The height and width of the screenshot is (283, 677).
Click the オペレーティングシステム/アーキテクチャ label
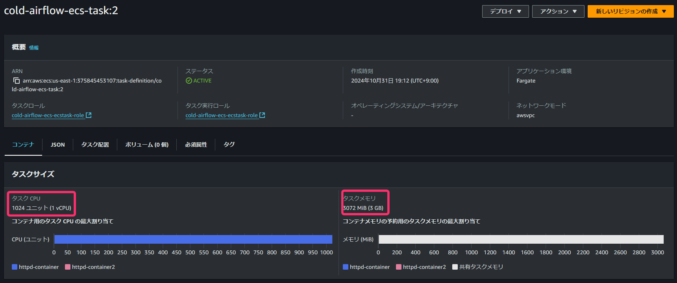point(405,106)
